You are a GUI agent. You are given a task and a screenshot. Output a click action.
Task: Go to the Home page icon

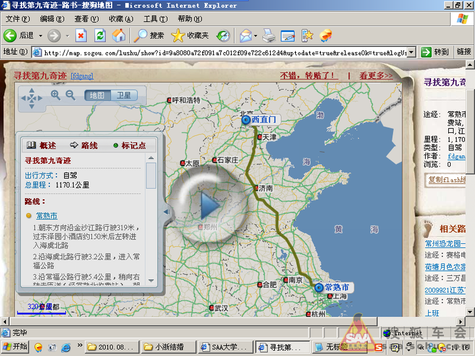tap(119, 36)
